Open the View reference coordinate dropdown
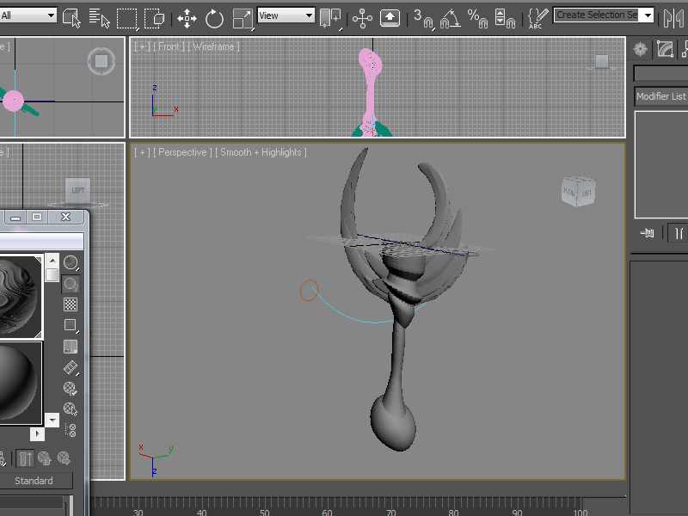This screenshot has height=516, width=688. (x=286, y=15)
